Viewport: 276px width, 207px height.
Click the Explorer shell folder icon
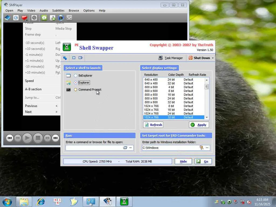click(68, 82)
